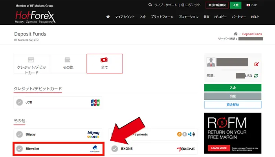Viewport: 275px width, 157px height.
Task: Click the live support chat icon
Action: click(x=150, y=5)
